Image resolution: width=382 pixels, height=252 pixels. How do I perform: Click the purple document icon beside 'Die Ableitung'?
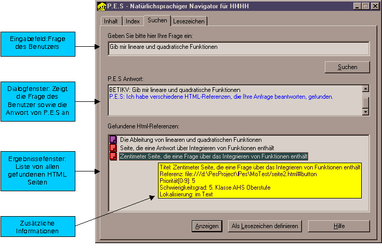point(113,140)
